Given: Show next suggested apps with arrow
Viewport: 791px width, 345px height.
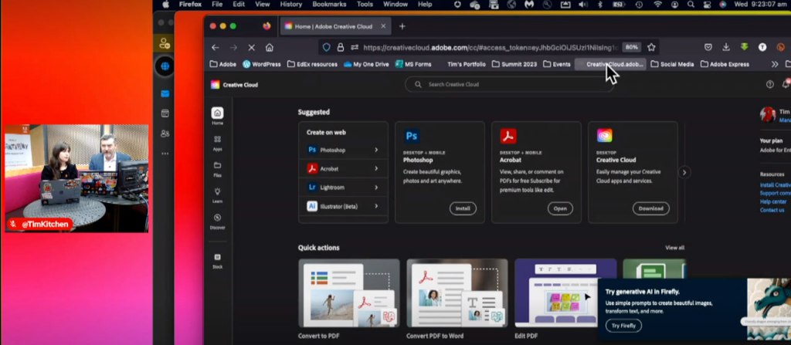Looking at the screenshot, I should [684, 172].
